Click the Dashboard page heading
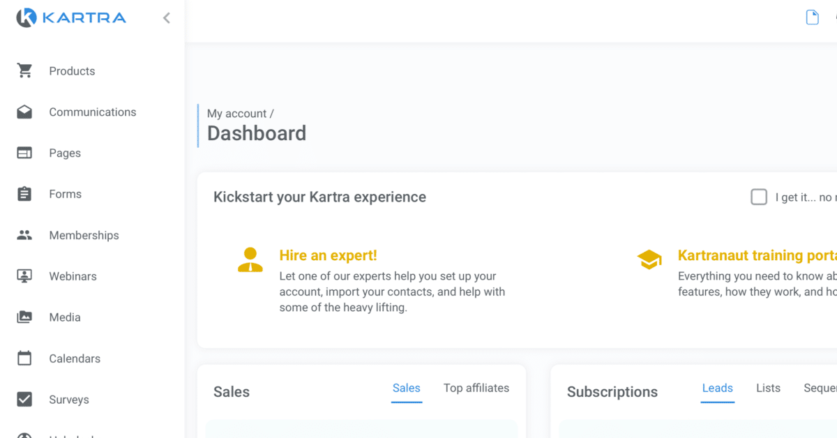Screen dimensions: 837x438 (x=257, y=133)
